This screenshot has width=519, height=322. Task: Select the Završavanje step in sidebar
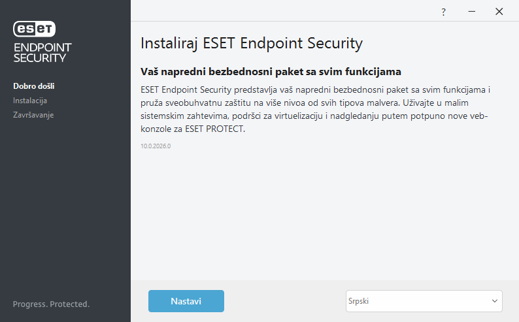tap(33, 115)
